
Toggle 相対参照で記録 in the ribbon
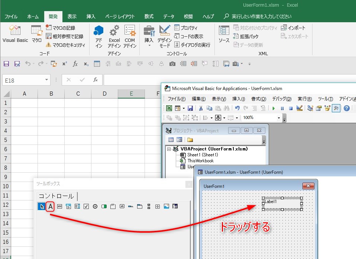click(x=65, y=36)
